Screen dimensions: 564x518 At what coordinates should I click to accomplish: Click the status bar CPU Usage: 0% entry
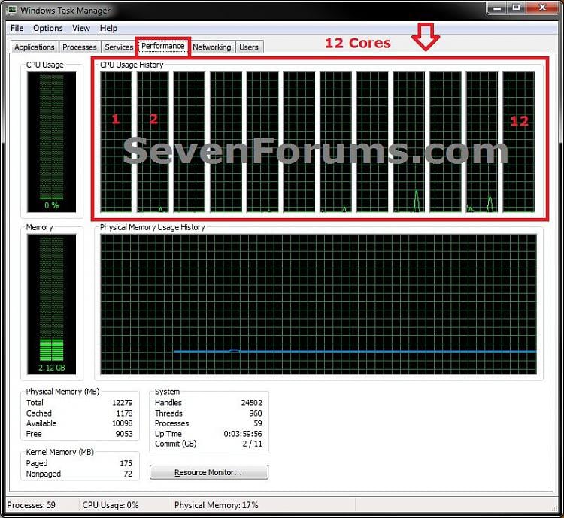coord(111,505)
